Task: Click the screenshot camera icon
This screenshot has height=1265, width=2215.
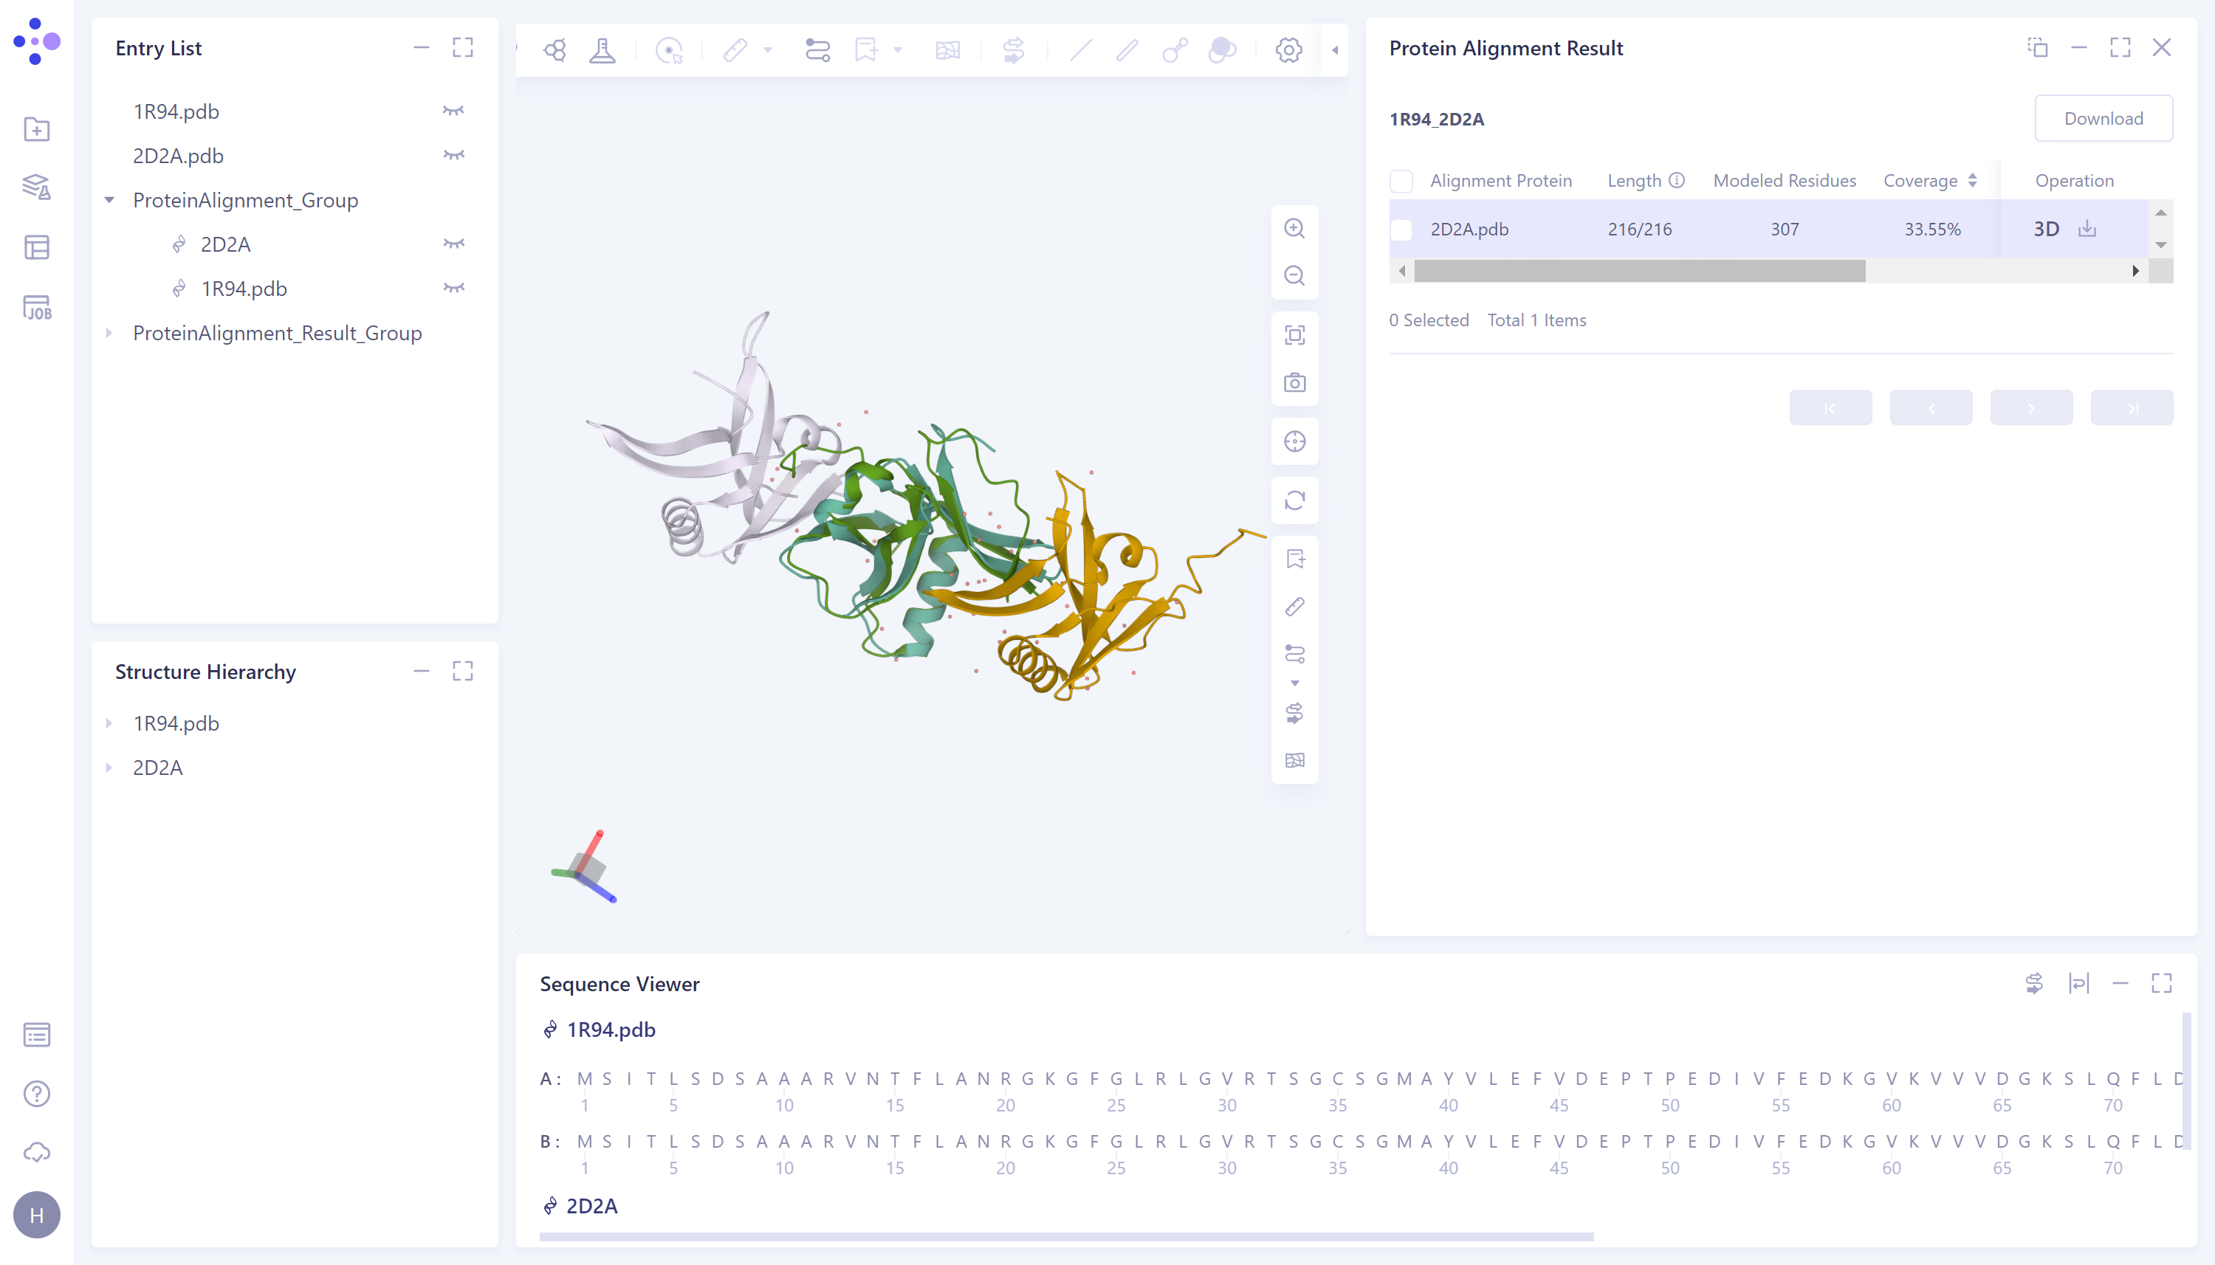Action: [x=1294, y=382]
